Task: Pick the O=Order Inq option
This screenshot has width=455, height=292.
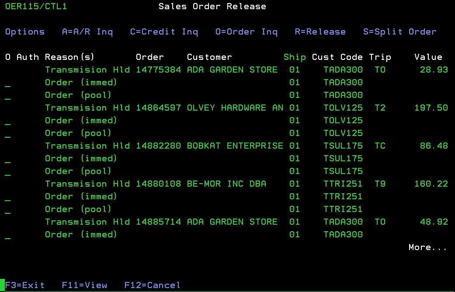Action: (x=247, y=32)
